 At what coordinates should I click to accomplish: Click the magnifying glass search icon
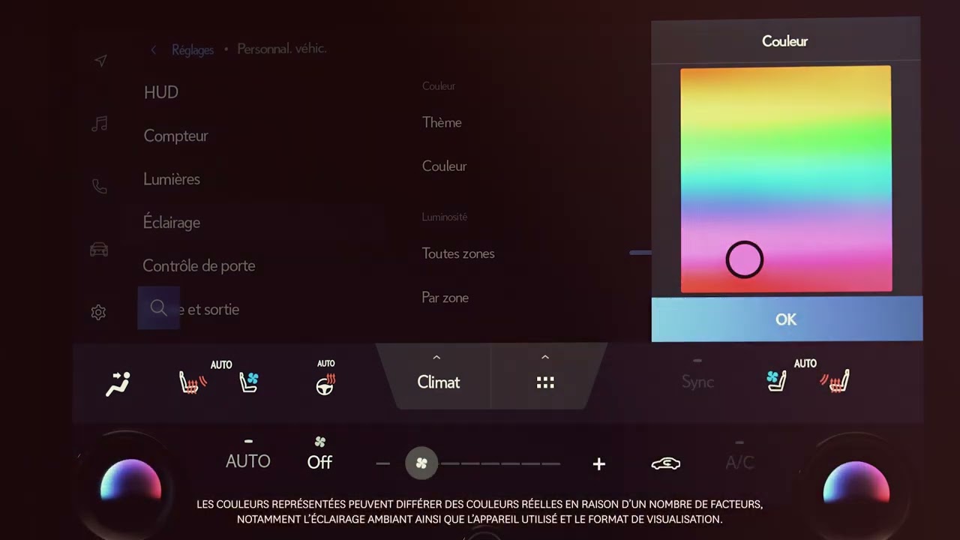click(x=158, y=308)
